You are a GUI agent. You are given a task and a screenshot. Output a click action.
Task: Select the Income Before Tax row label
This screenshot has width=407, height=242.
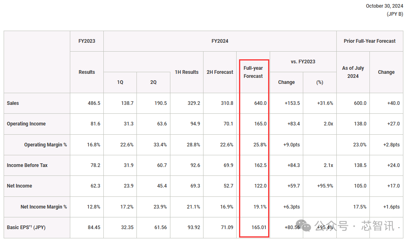click(27, 165)
